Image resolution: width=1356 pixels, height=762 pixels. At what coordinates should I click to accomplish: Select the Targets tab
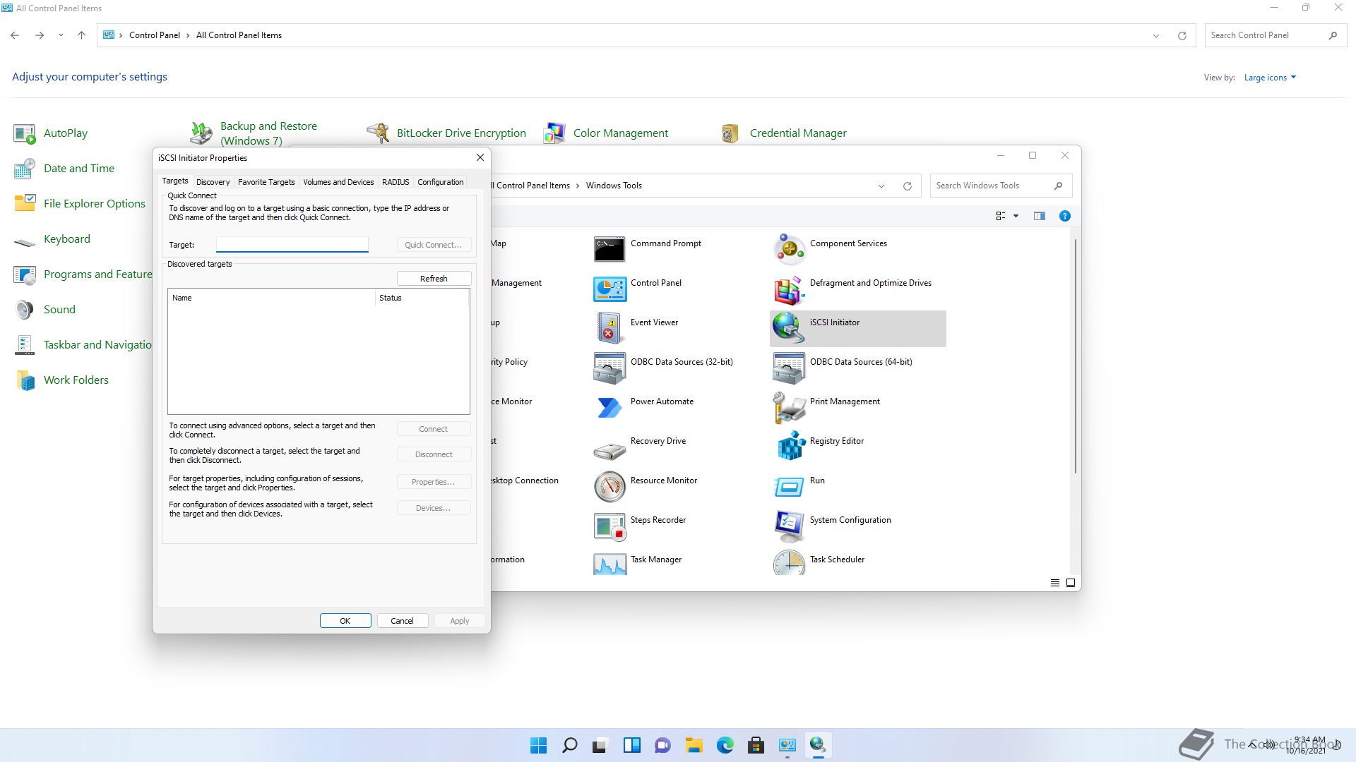(175, 181)
